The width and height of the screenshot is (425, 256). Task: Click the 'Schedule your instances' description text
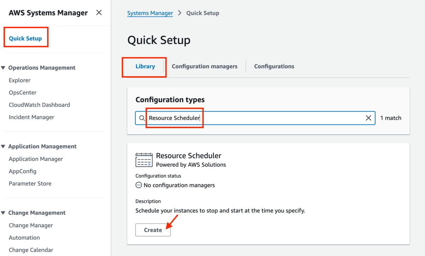[220, 210]
